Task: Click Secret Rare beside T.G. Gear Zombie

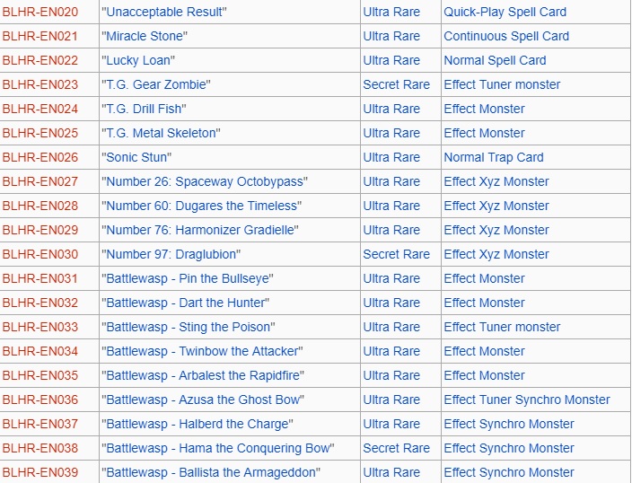Action: tap(396, 85)
